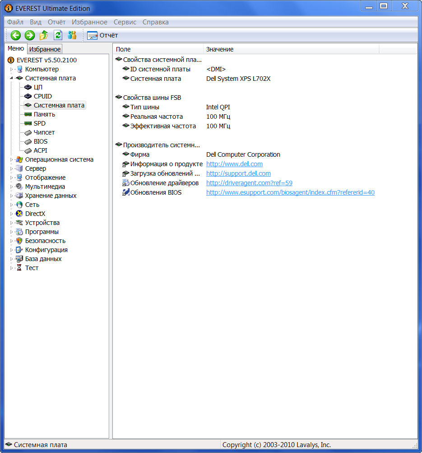Click the Значение column header
Image resolution: width=422 pixels, height=453 pixels.
pyautogui.click(x=291, y=49)
